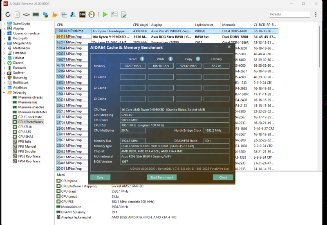Select FPU Julia benchmark

(x=25, y=142)
